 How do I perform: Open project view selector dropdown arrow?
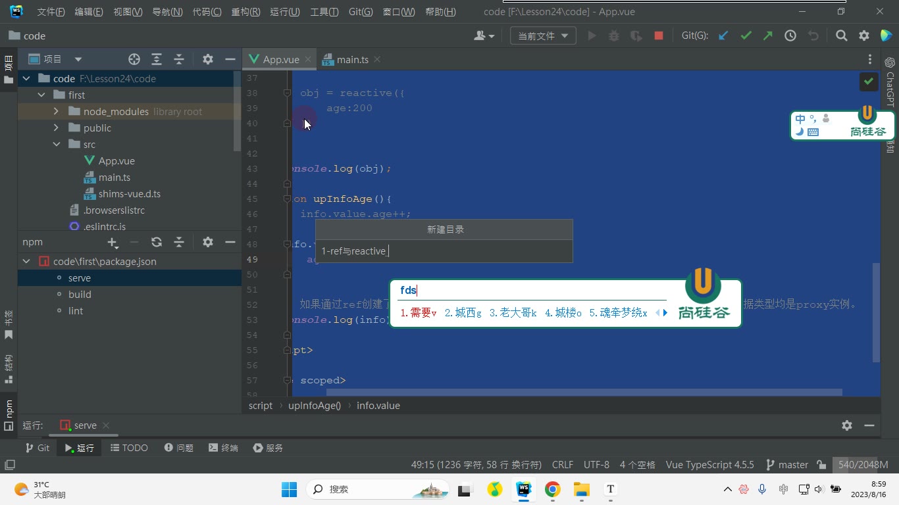click(x=78, y=59)
